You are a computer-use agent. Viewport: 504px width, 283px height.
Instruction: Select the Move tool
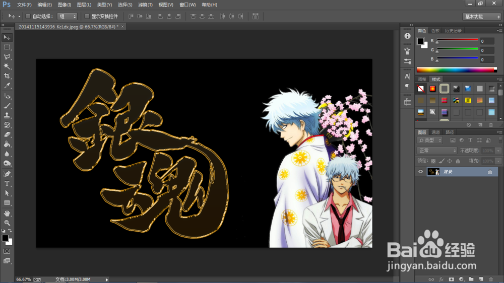[7, 38]
